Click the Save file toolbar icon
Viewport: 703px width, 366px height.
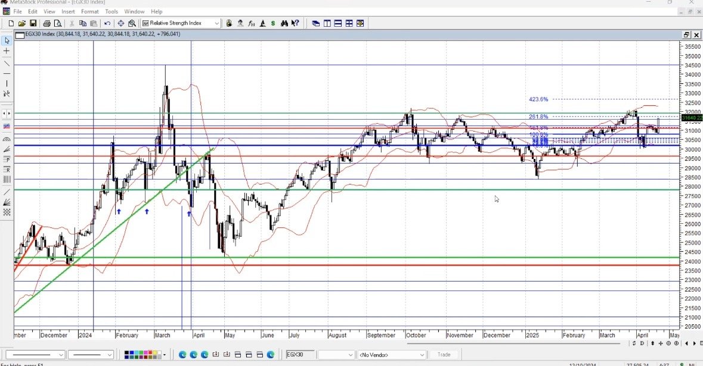(33, 23)
